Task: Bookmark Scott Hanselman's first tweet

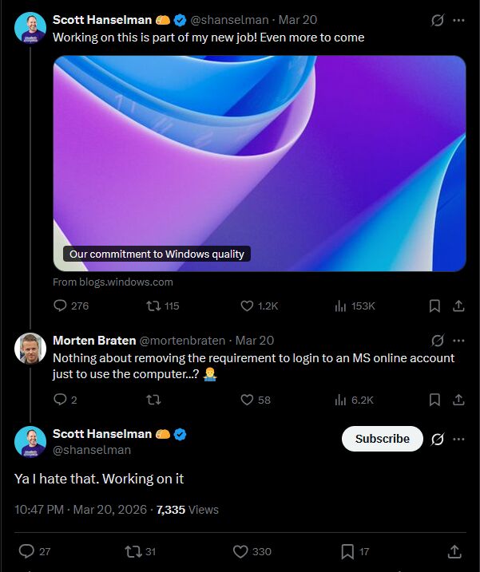Action: tap(434, 306)
